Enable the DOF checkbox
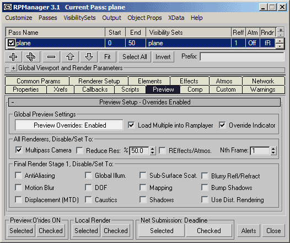 point(88,187)
